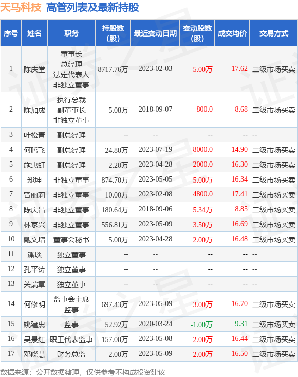Click average price 8.85
Screen dimensions: 298x377
(x=241, y=209)
